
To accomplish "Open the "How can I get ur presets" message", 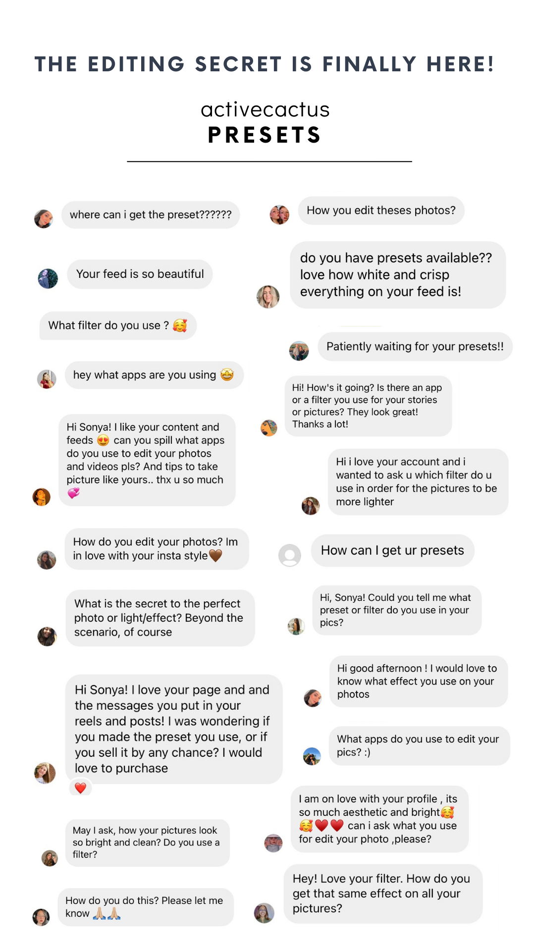I will [x=392, y=550].
